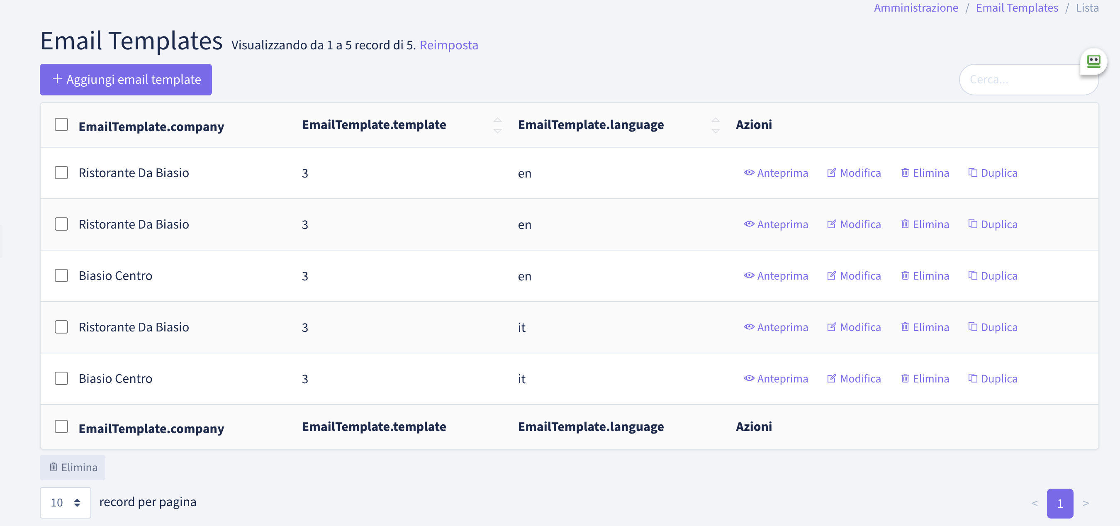Preview the first Ristorante Da Biasio en row
The width and height of the screenshot is (1120, 526).
776,173
